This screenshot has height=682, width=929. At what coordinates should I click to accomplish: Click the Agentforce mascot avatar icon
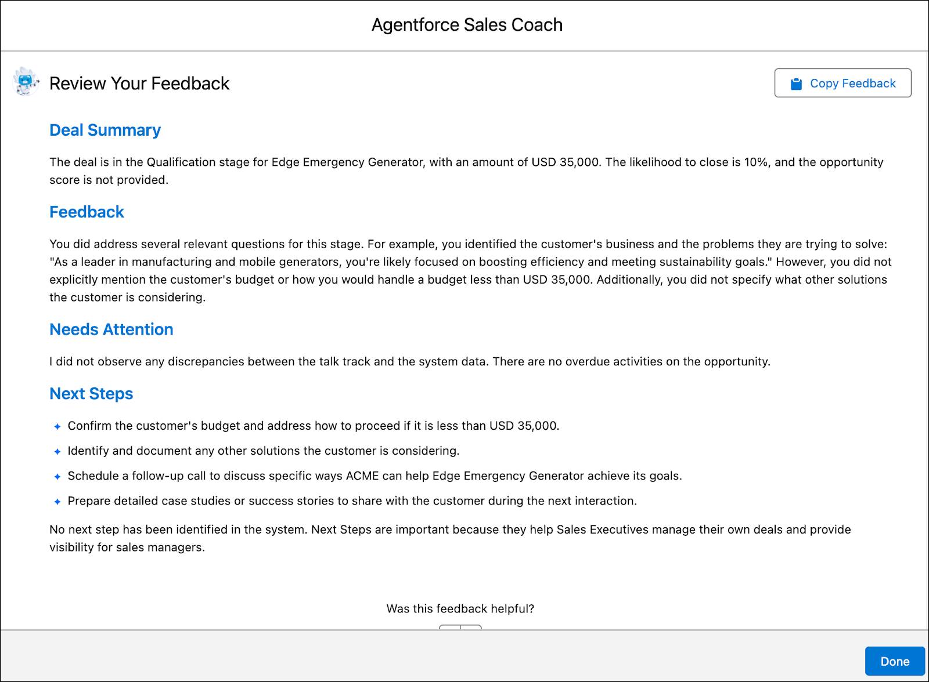[25, 82]
